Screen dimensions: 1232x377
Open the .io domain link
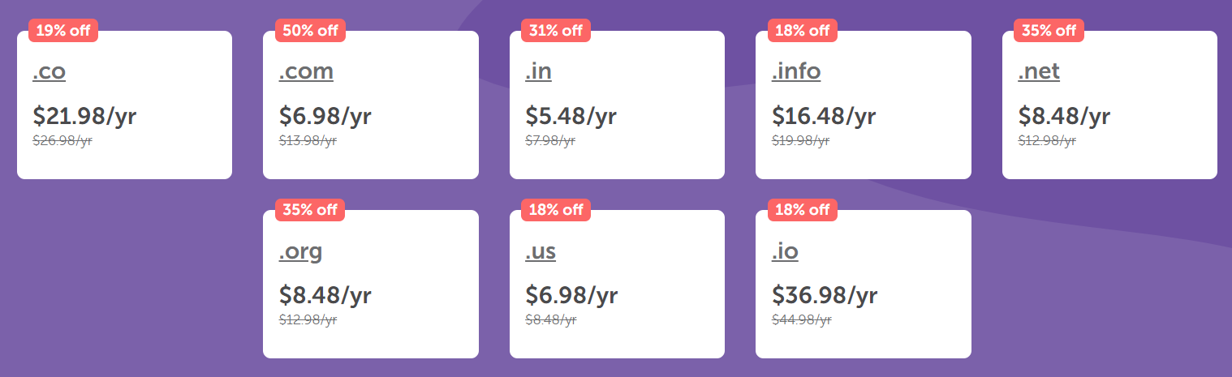785,252
